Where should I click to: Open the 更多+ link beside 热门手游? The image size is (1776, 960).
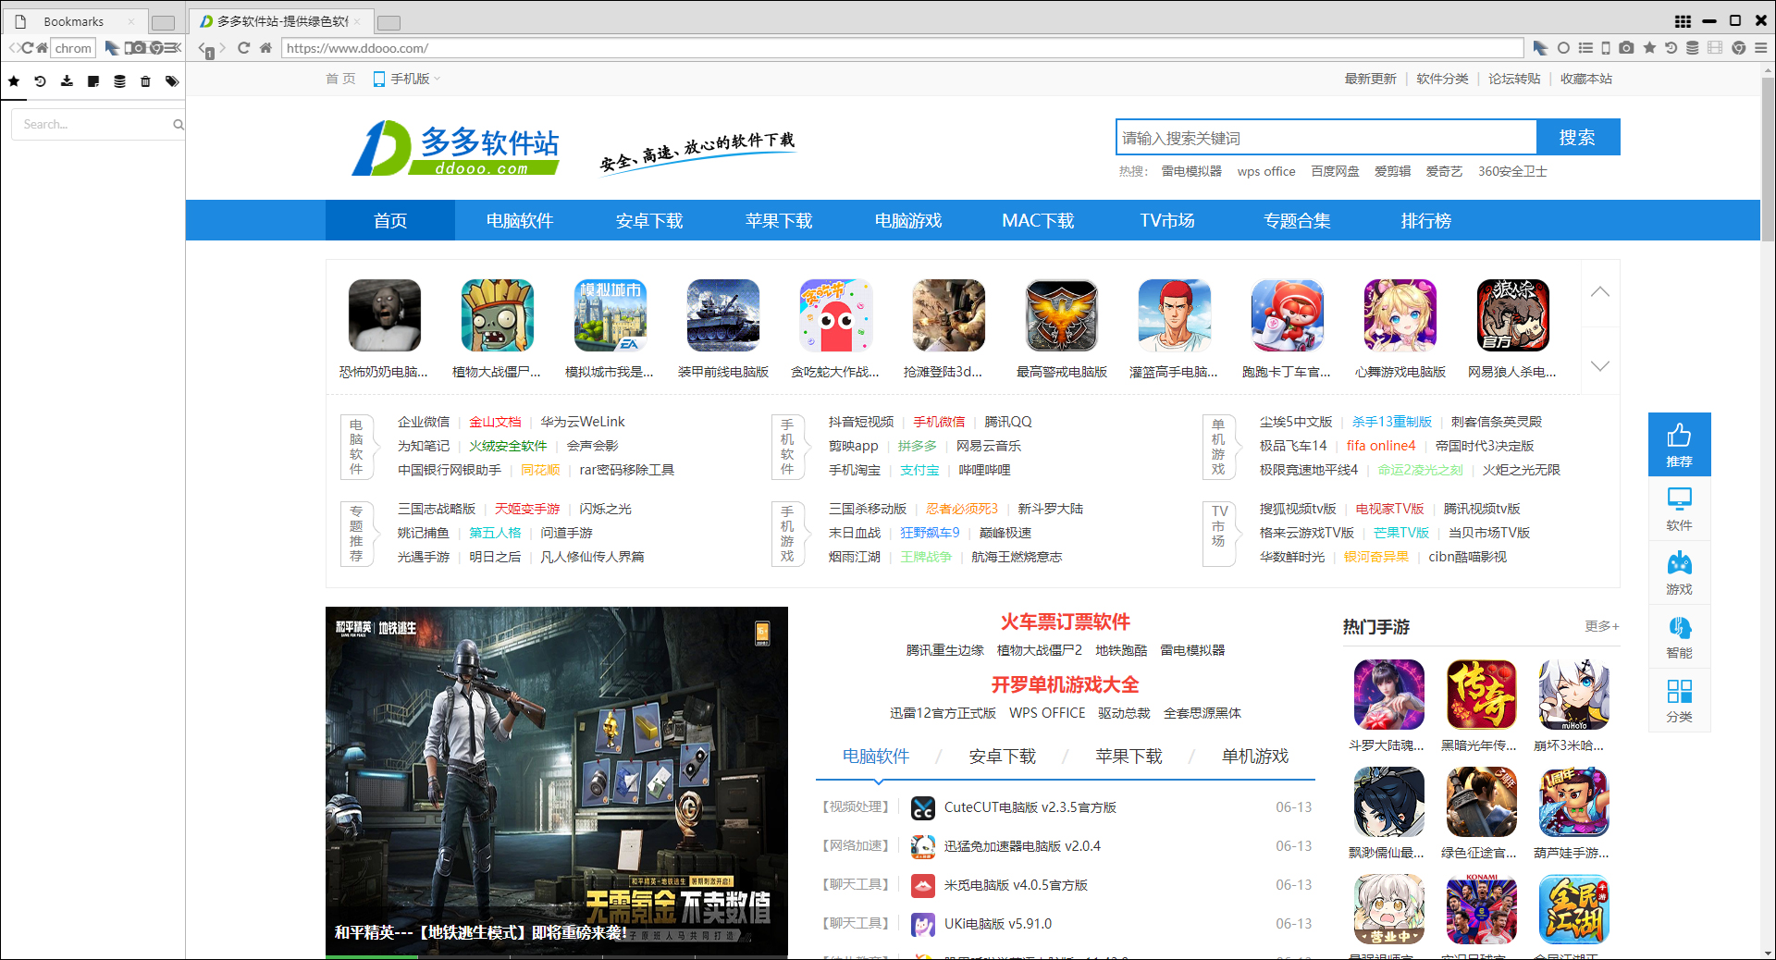(x=1601, y=627)
